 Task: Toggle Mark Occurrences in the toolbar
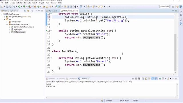tap(59, 7)
